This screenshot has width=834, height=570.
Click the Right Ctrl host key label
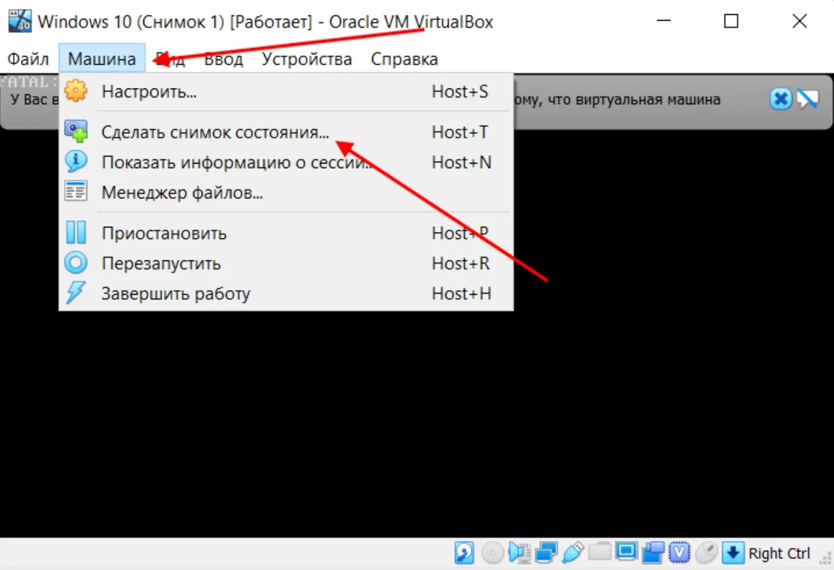779,553
